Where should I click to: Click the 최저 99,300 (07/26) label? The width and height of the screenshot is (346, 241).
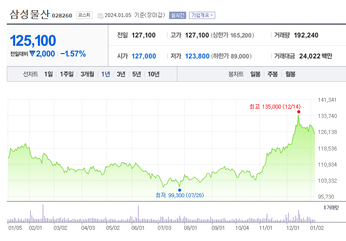180,195
